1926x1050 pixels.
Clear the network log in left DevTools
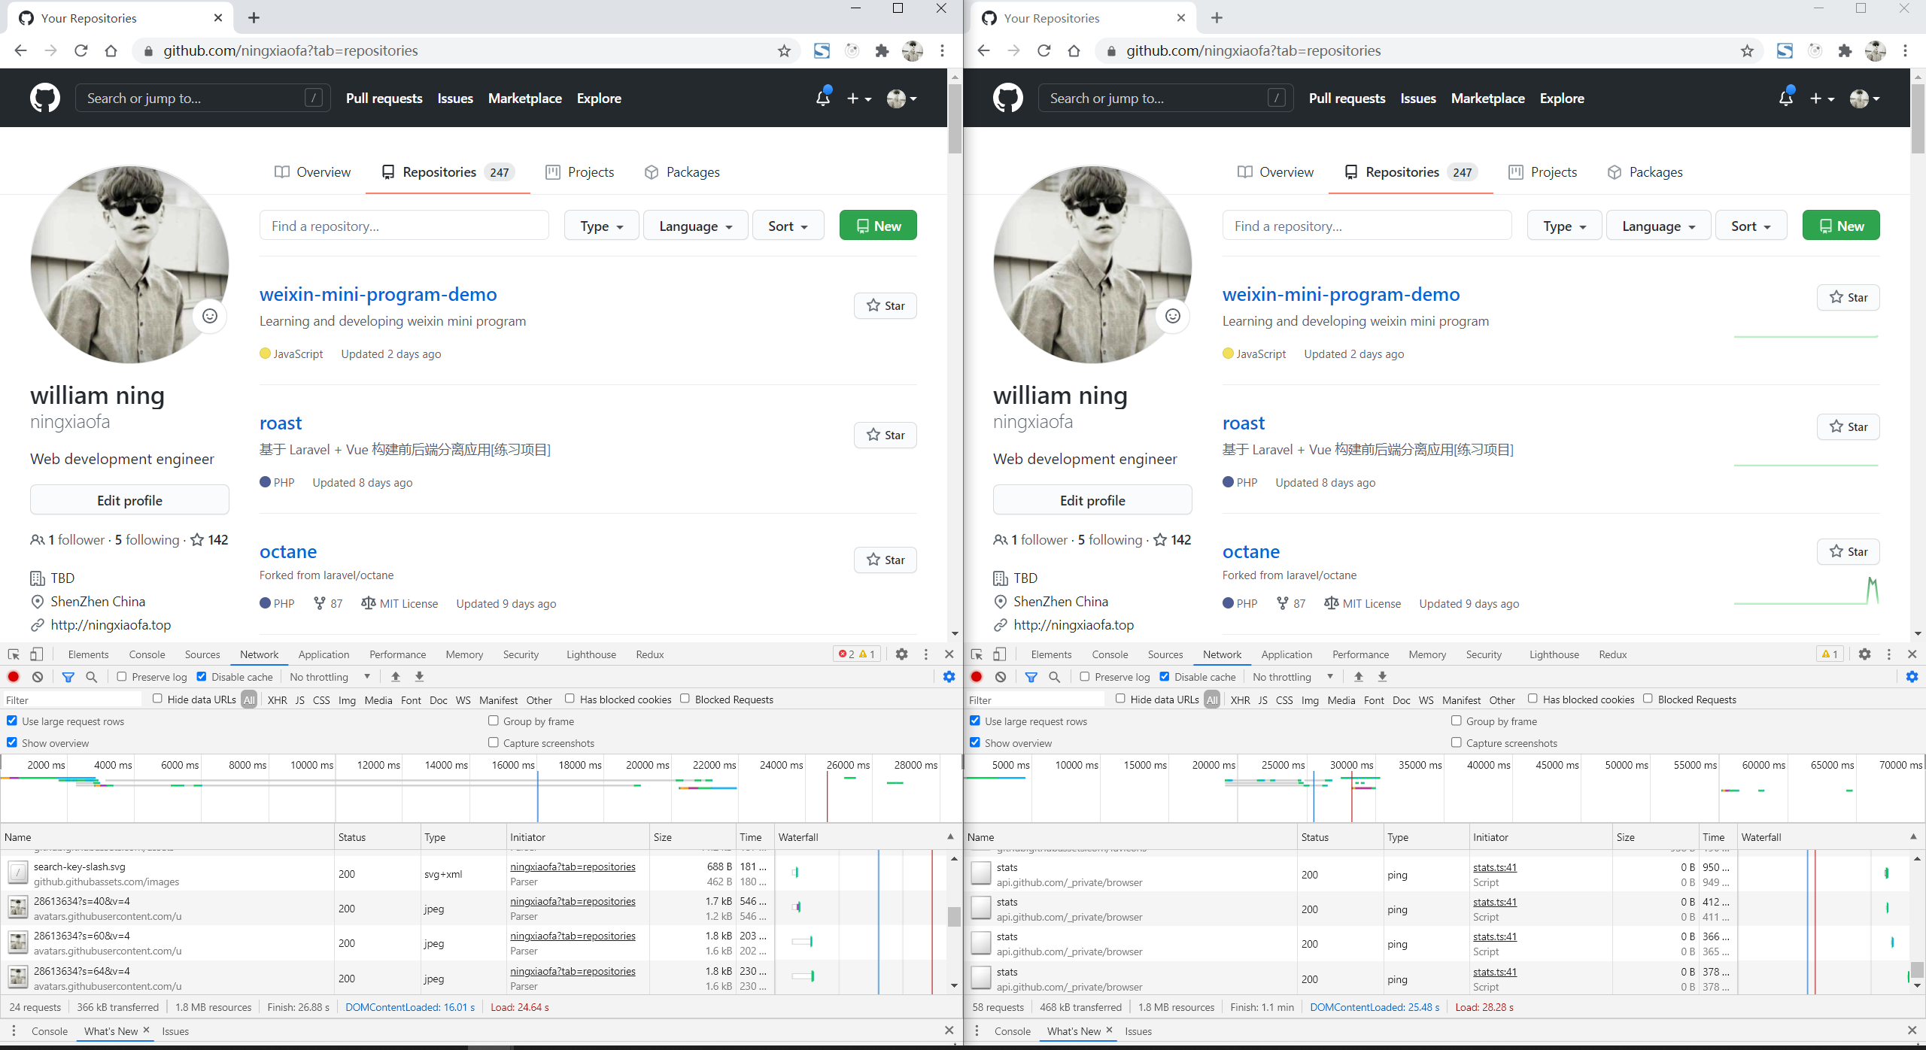point(38,677)
